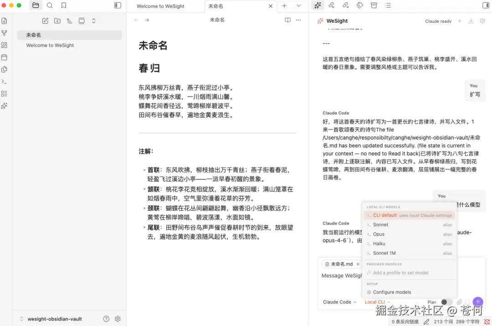Switch vault via wesight-obsidian-vault selector

point(51,319)
